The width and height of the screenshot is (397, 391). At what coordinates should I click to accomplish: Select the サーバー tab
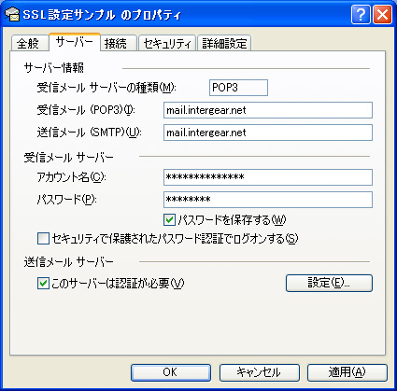(x=75, y=42)
